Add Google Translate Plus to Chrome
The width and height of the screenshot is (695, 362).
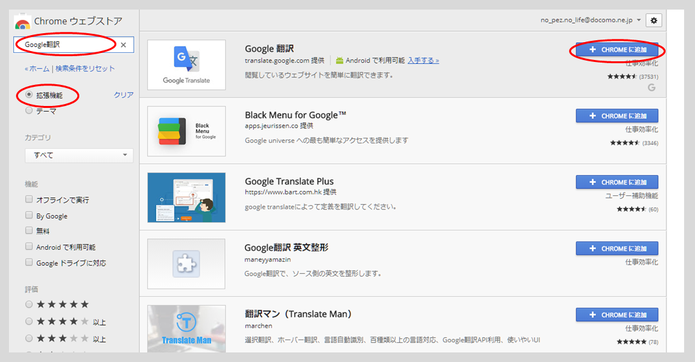617,183
